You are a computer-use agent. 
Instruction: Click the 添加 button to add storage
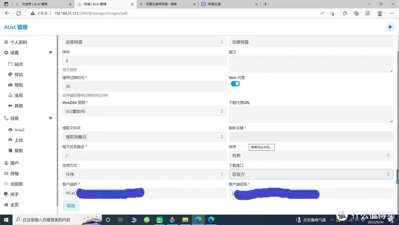pyautogui.click(x=71, y=205)
